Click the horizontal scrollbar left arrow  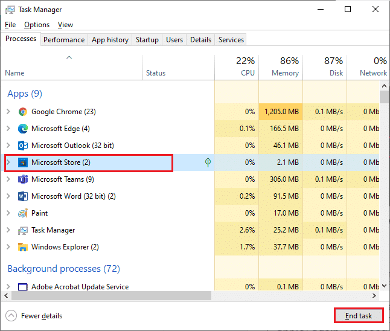pyautogui.click(x=6, y=295)
